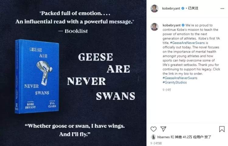Open the last #GeeseAreNeverSwans hashtag line
The width and height of the screenshot is (228, 146).
(x=180, y=78)
